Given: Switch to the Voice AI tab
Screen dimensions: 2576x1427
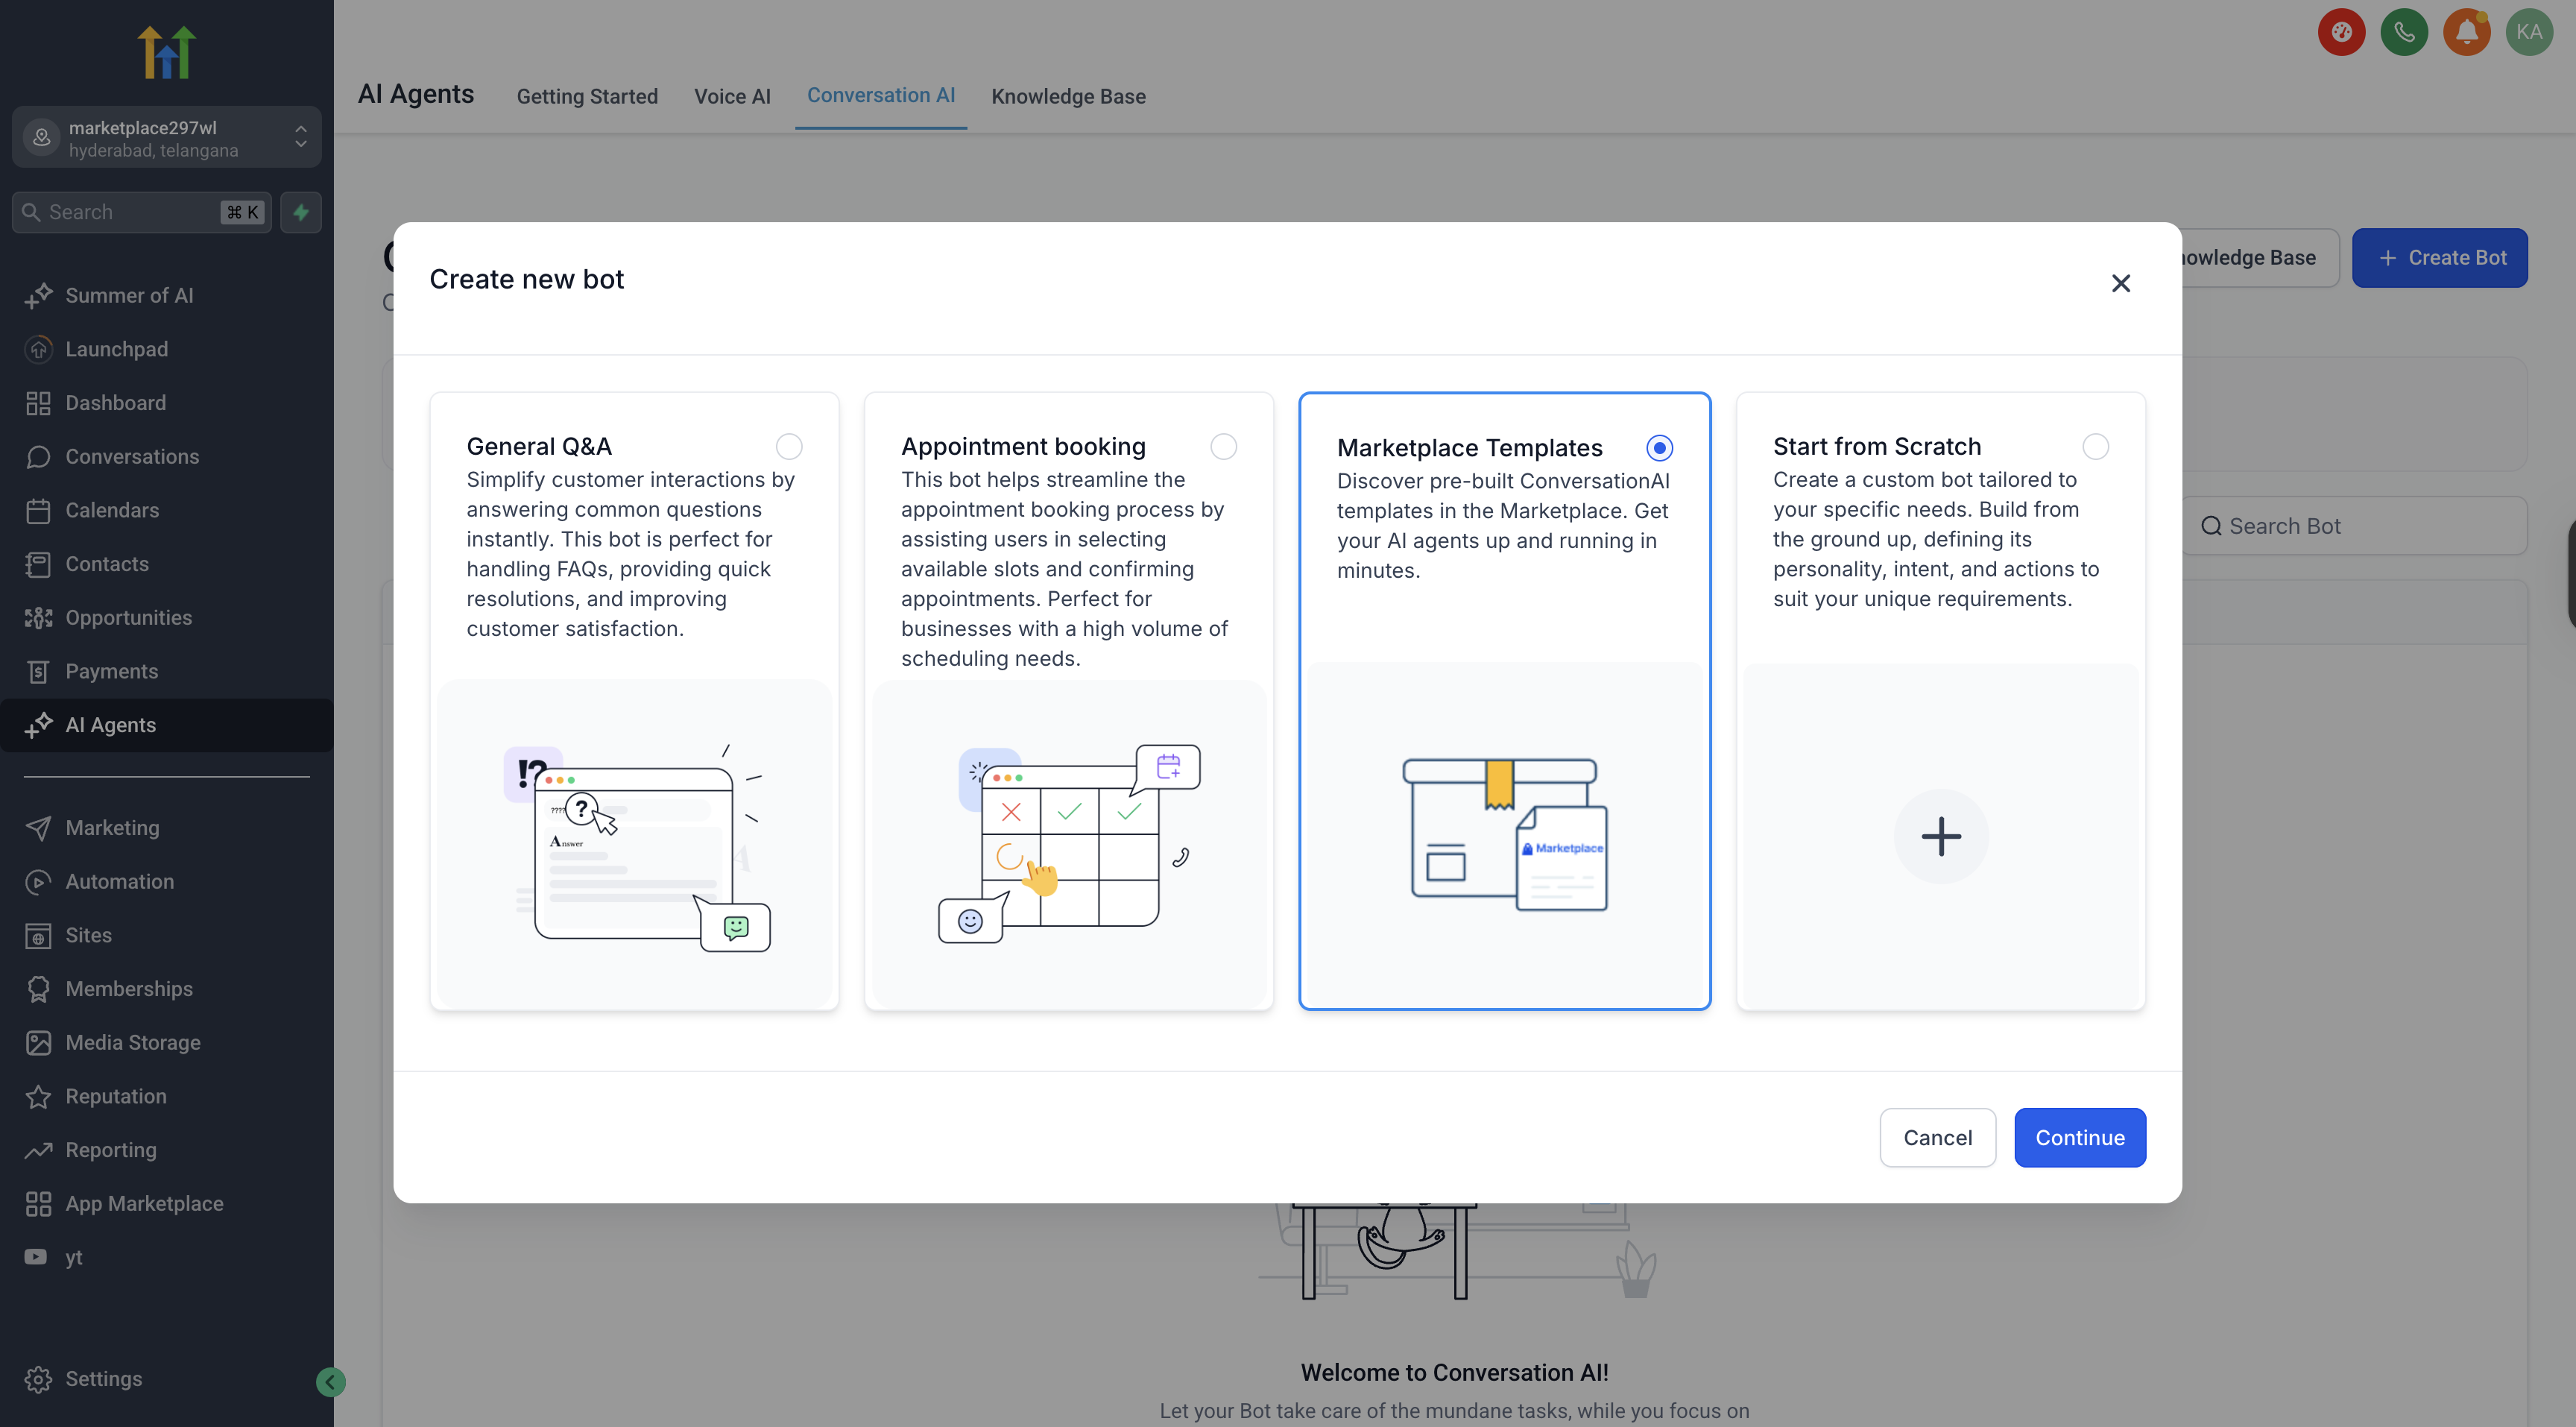Looking at the screenshot, I should click(x=732, y=96).
